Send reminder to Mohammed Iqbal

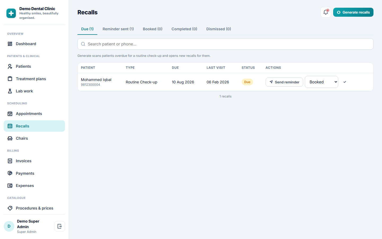[x=284, y=82]
